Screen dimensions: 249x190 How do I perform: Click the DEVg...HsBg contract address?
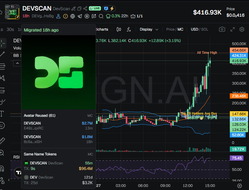42,16
